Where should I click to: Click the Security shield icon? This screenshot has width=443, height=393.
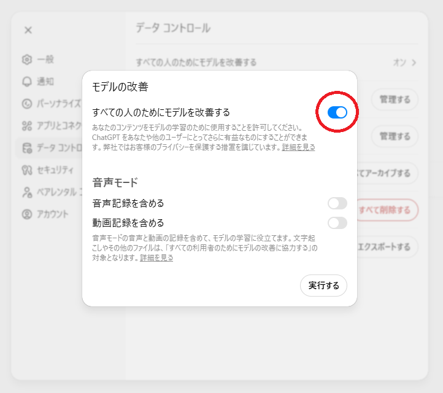pyautogui.click(x=26, y=169)
